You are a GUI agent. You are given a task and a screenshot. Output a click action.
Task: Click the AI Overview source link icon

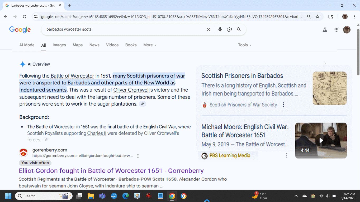click(x=142, y=104)
